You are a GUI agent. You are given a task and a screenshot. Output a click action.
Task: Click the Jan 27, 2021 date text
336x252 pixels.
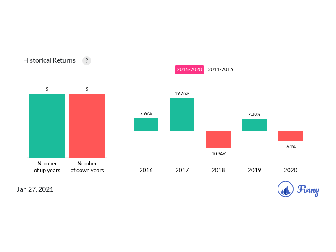click(35, 189)
